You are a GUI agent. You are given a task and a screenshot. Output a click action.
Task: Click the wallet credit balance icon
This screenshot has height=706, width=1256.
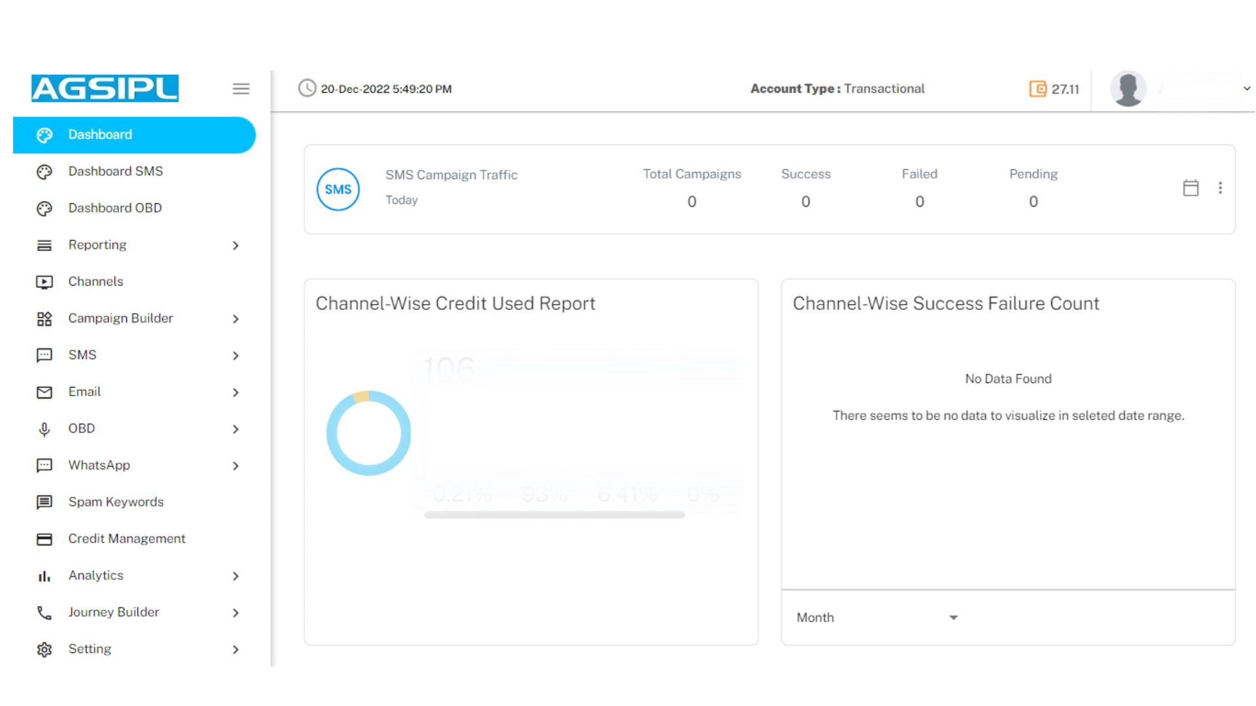point(1038,88)
